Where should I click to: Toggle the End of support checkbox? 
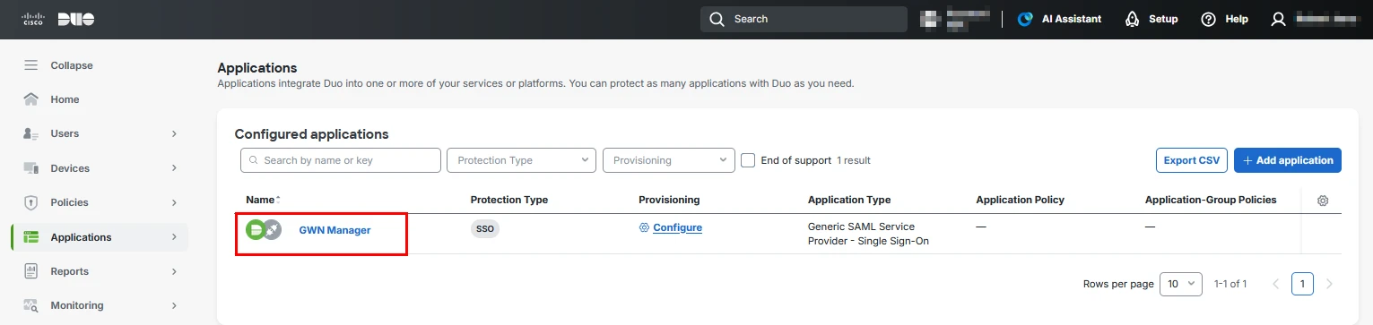pyautogui.click(x=748, y=160)
